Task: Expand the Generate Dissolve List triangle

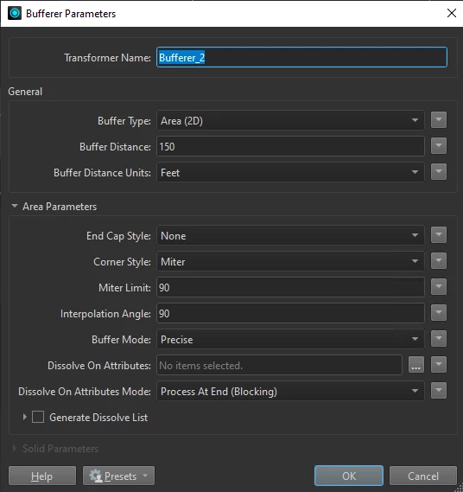Action: [x=24, y=417]
